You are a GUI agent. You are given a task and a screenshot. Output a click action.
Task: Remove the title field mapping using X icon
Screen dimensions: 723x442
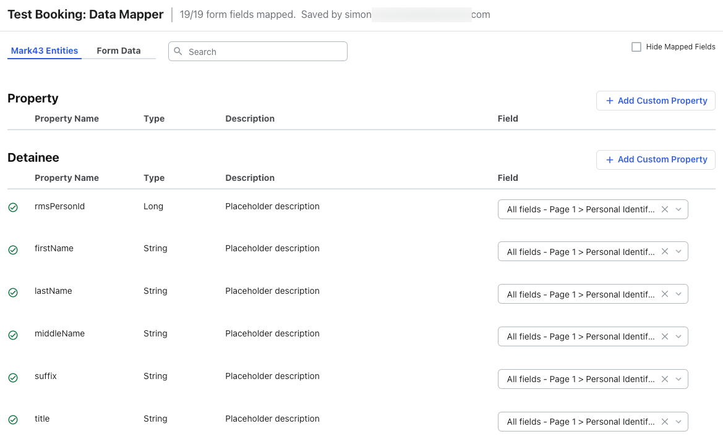click(664, 422)
